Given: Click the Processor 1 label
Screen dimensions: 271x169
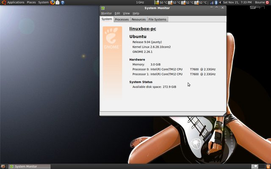Looking at the screenshot, I should (141, 74).
